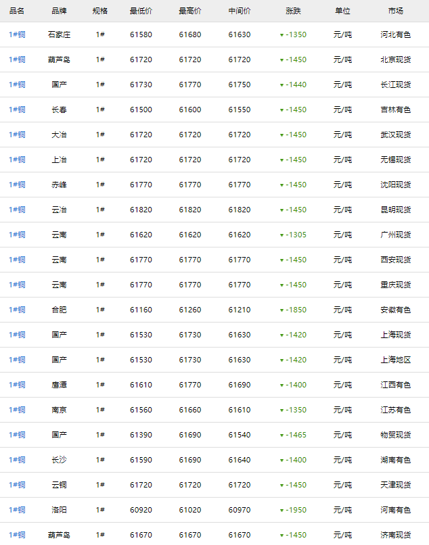Viewport: 429px width, 545px height.
Task: Click the decline arrow in the 河北有色 row
Action: tap(281, 35)
